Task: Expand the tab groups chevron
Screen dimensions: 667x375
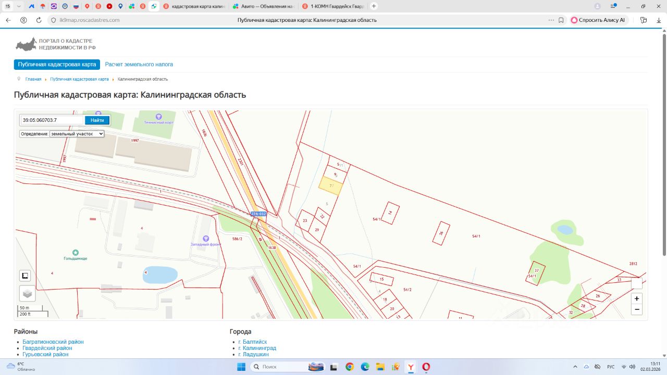Action: [x=19, y=6]
